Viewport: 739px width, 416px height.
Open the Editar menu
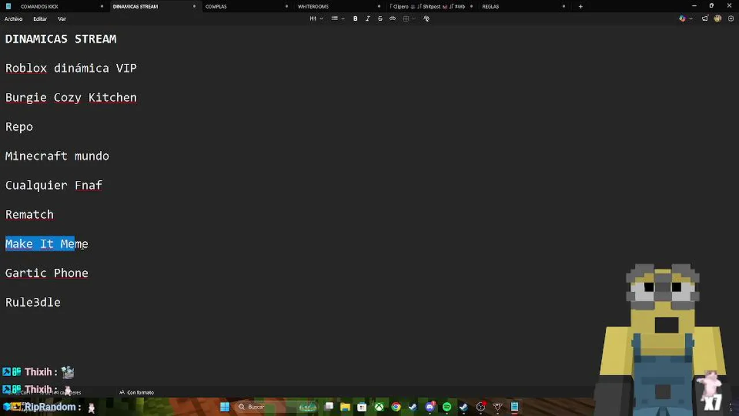pyautogui.click(x=40, y=18)
